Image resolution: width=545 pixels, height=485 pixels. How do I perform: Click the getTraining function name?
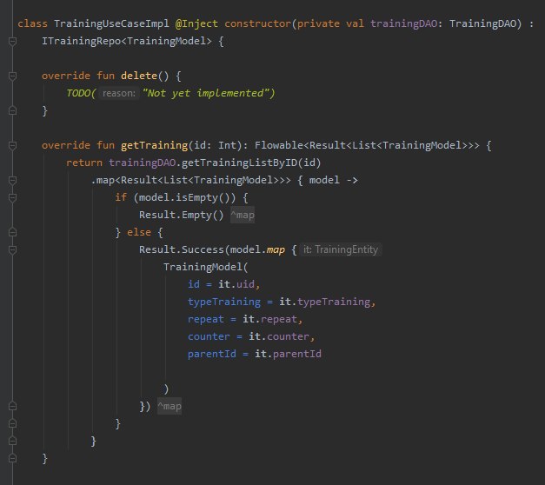pyautogui.click(x=154, y=145)
